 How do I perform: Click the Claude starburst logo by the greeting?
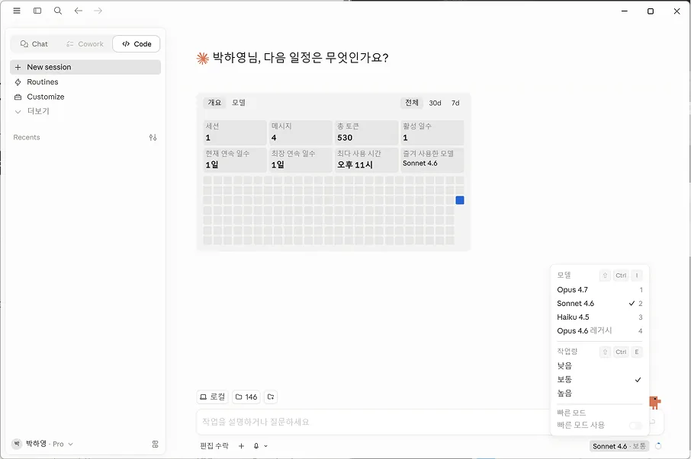[x=202, y=58]
